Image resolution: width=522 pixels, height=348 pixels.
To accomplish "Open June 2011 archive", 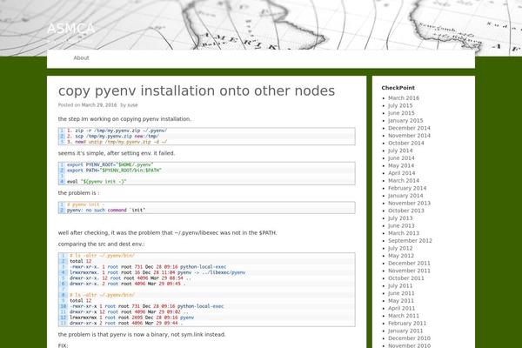I will (x=401, y=293).
